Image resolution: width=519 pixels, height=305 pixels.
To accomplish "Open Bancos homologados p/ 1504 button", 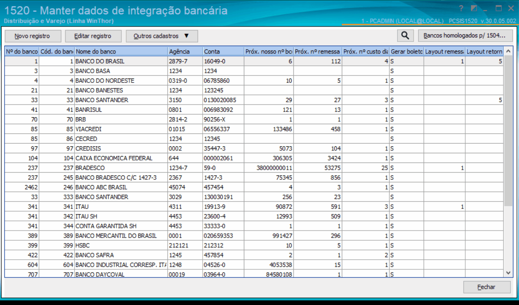I will (465, 36).
